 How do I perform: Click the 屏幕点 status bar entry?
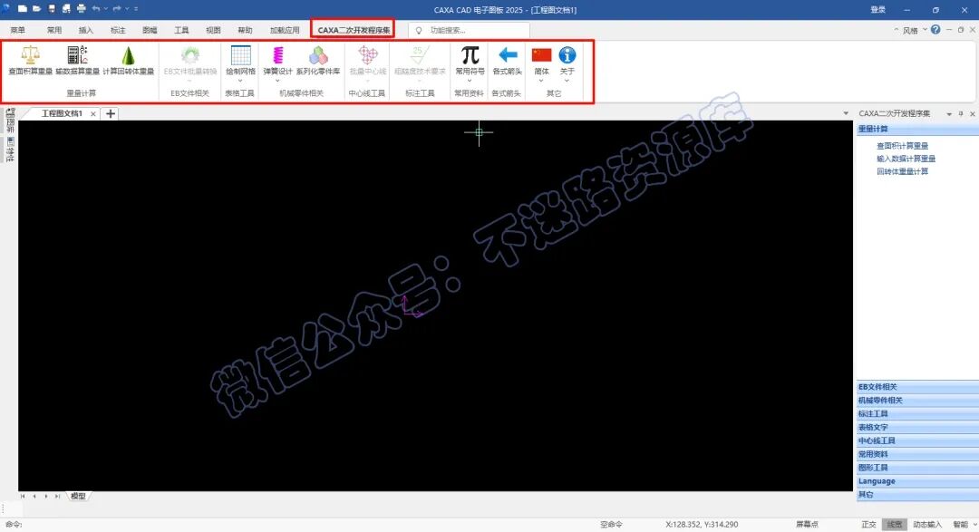pyautogui.click(x=807, y=525)
